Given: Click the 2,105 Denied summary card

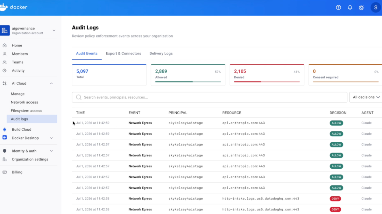Looking at the screenshot, I should click(x=267, y=75).
